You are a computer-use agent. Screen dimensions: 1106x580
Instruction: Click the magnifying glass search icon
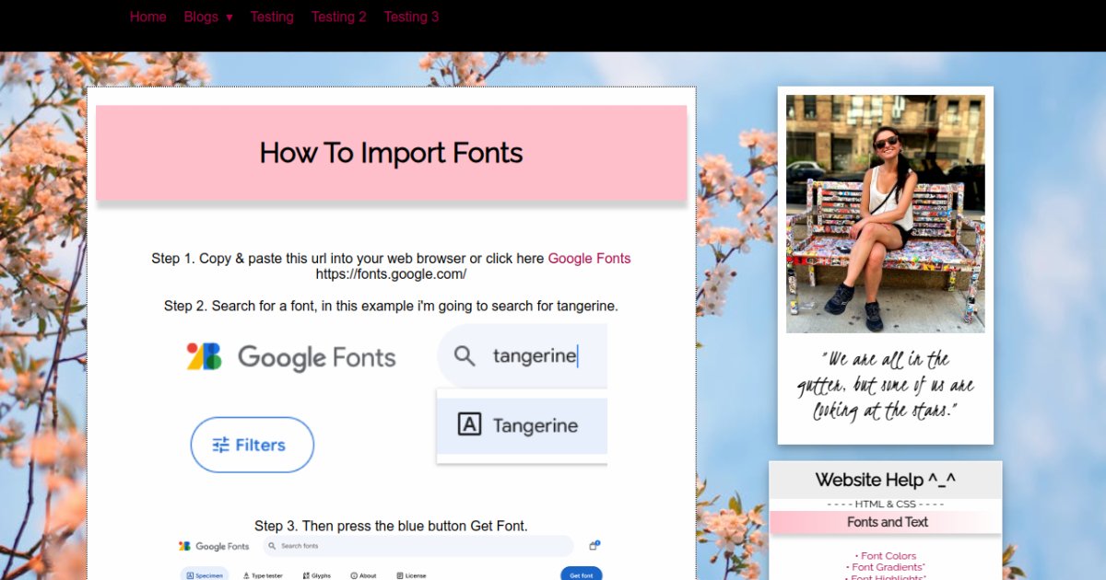464,355
